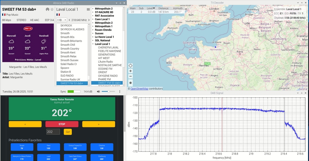This screenshot has height=161, width=309.
Task: Sort TII table by the Level arrow
Action: click(x=154, y=8)
